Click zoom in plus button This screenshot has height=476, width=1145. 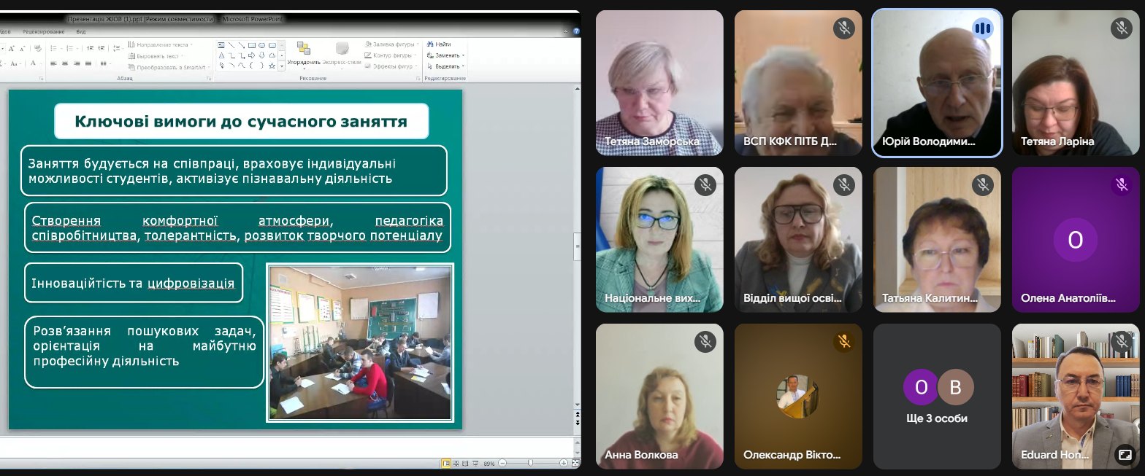coord(563,463)
